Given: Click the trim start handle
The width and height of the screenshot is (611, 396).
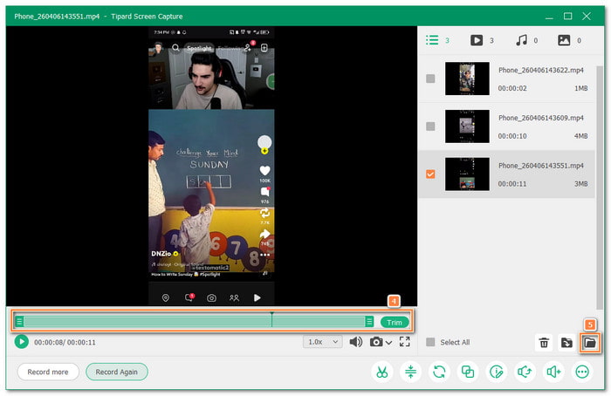Looking at the screenshot, I should (x=19, y=322).
